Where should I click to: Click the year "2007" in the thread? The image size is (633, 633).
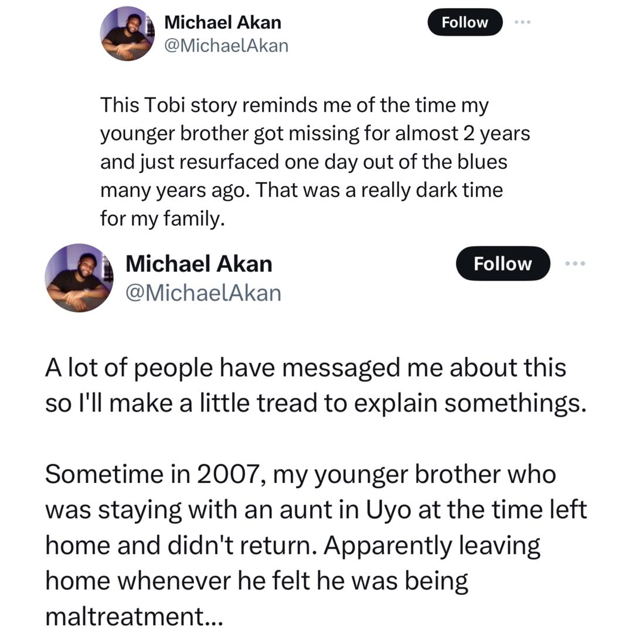coord(226,474)
